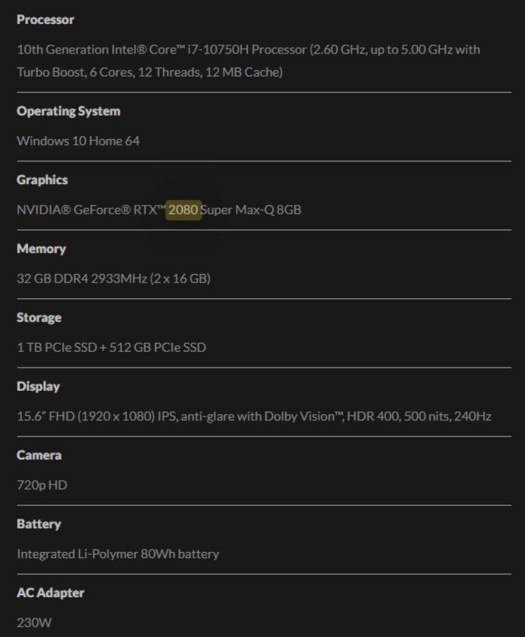Click the 1 TB PCIe SSD text
The height and width of the screenshot is (637, 525).
tap(56, 347)
